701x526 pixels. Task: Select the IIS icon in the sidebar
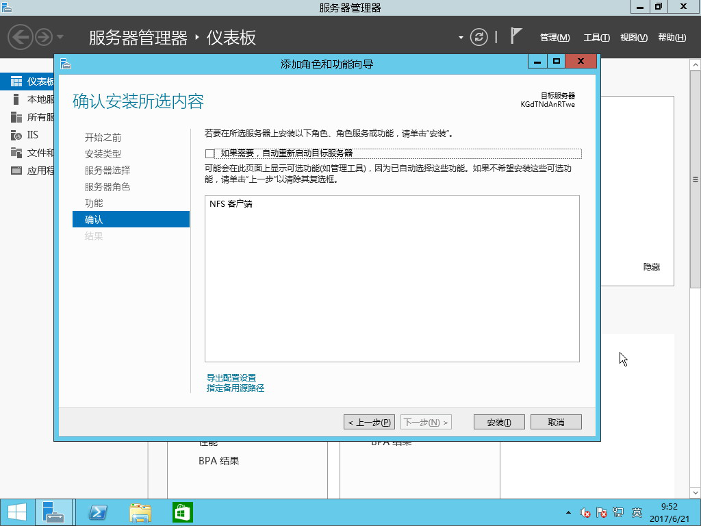click(x=15, y=135)
